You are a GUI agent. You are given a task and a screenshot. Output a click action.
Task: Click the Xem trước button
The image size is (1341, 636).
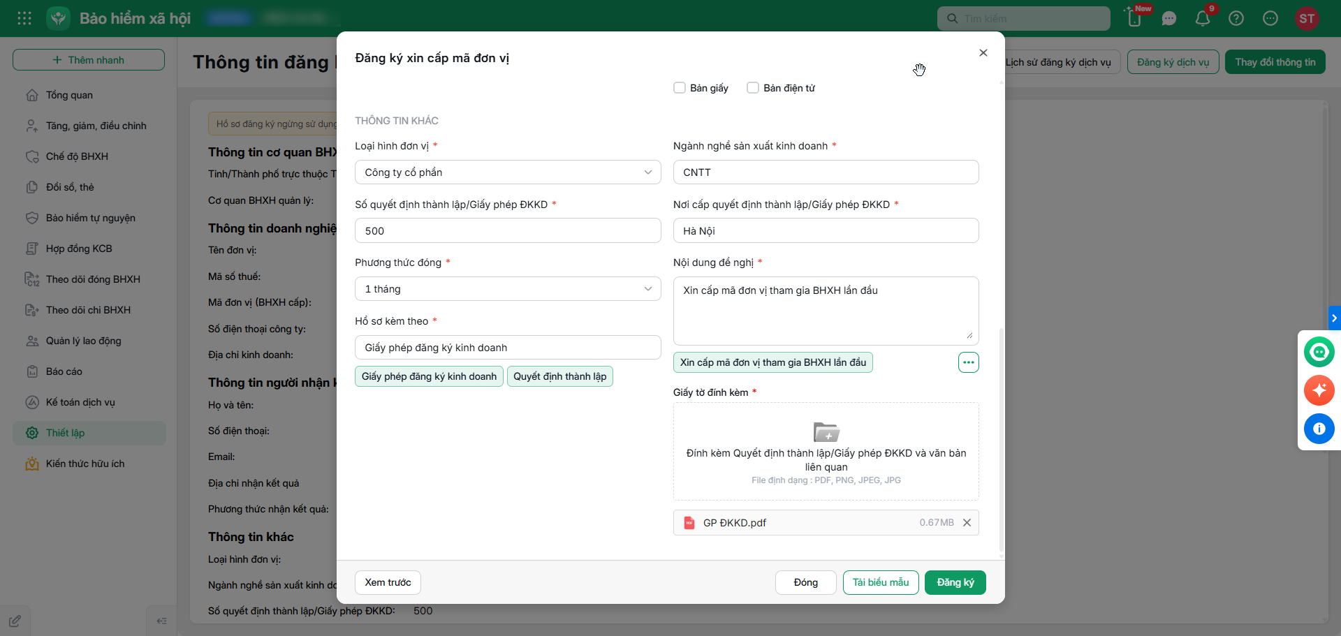388,582
